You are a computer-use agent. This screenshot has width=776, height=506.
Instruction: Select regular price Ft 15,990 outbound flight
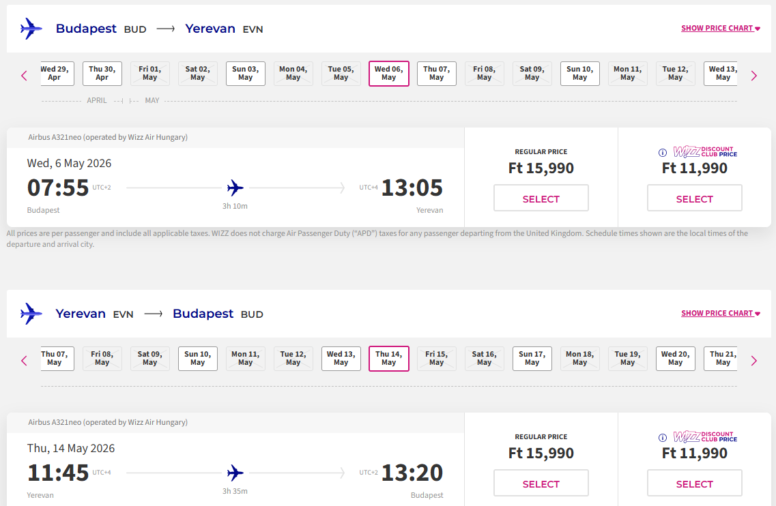tap(541, 199)
